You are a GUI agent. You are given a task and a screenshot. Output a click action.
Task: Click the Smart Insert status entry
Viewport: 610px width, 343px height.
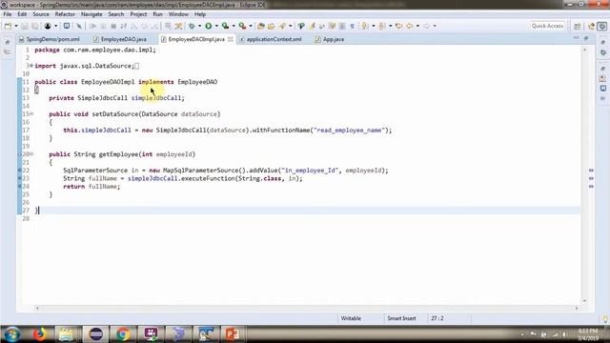[x=401, y=318]
